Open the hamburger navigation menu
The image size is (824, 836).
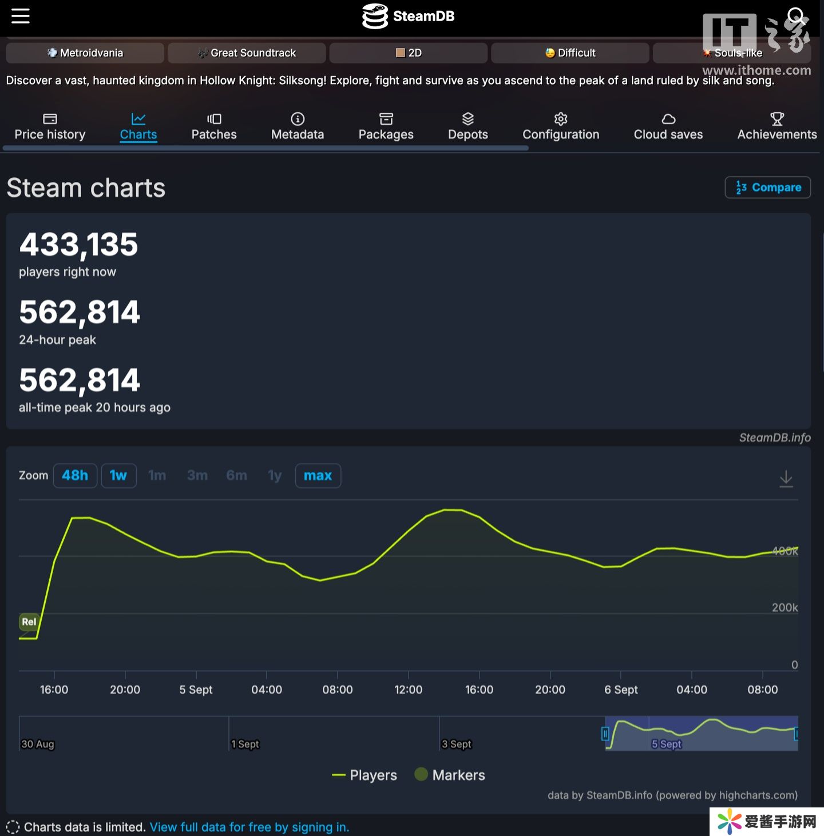click(x=20, y=16)
